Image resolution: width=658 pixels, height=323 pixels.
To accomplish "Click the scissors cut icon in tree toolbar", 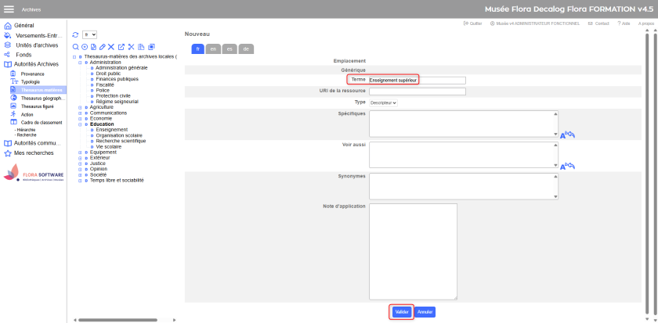I will pos(132,47).
